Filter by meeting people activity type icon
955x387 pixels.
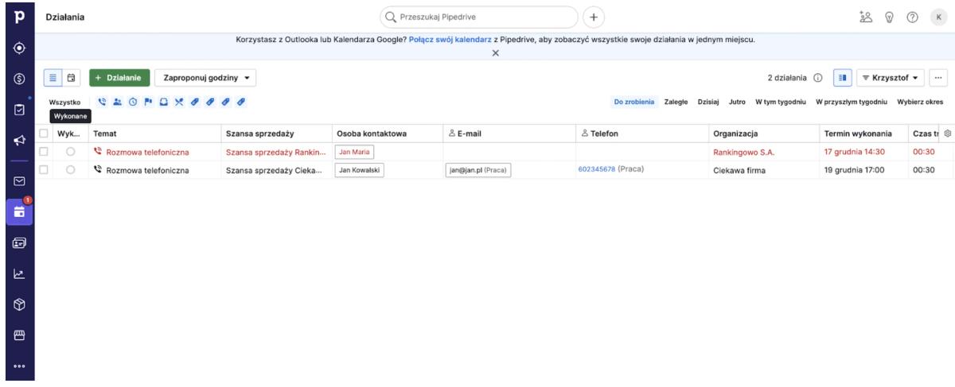pos(117,102)
